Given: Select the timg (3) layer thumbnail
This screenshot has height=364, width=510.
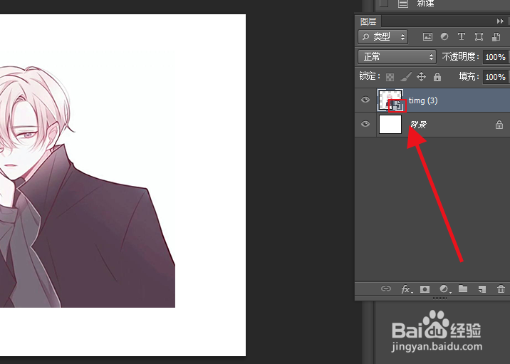Looking at the screenshot, I should pyautogui.click(x=390, y=100).
